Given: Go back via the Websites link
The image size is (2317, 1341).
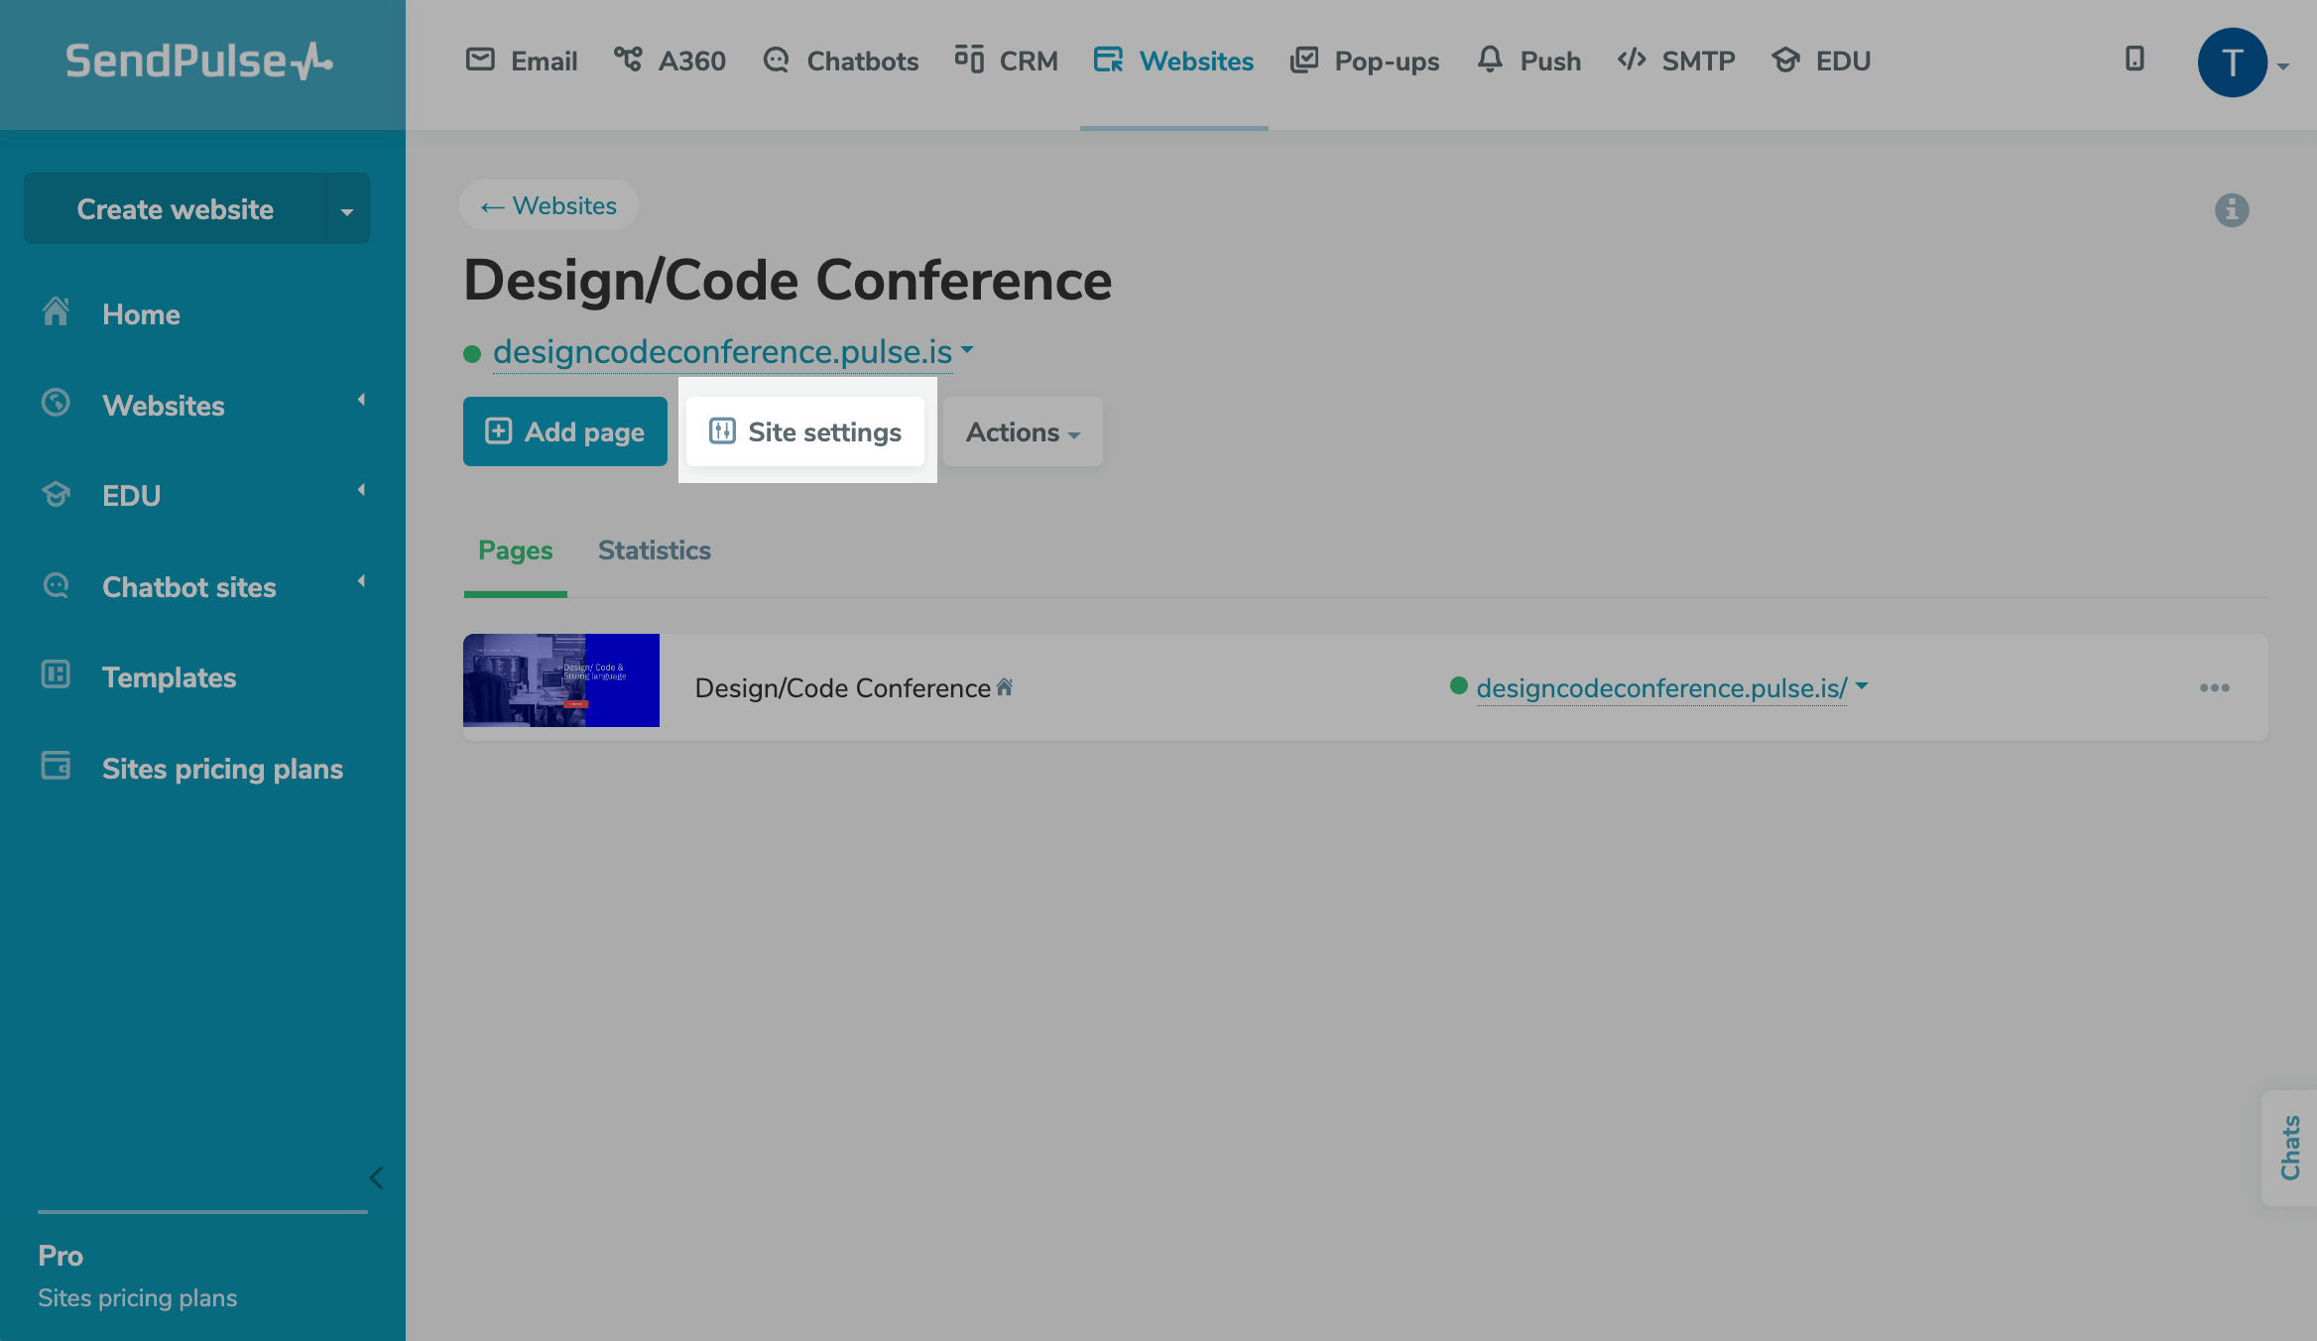Looking at the screenshot, I should tap(549, 206).
